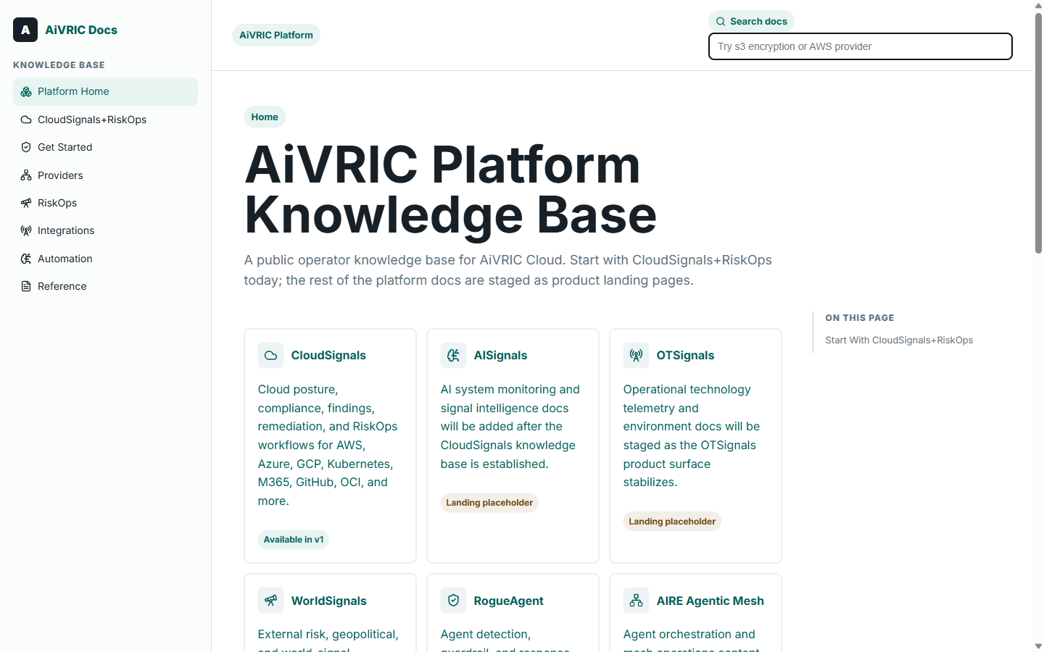1044x652 pixels.
Task: Click the Home breadcrumb pill
Action: (x=265, y=117)
